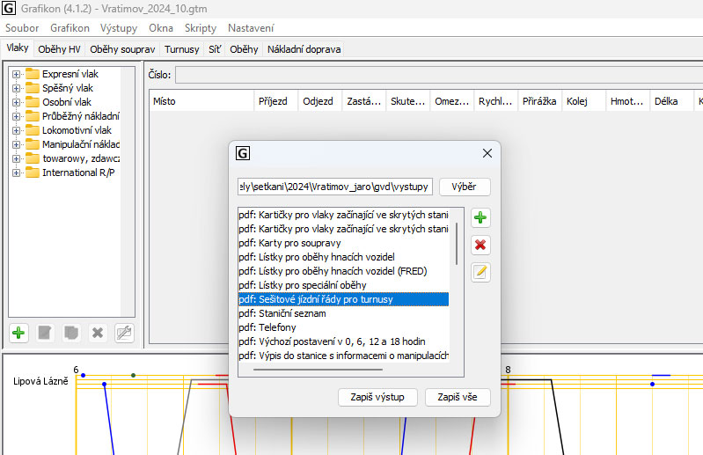Expand the International R/P folder

click(x=17, y=172)
